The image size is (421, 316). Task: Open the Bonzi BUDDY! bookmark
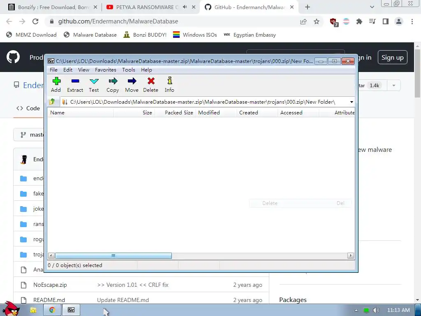click(x=145, y=35)
